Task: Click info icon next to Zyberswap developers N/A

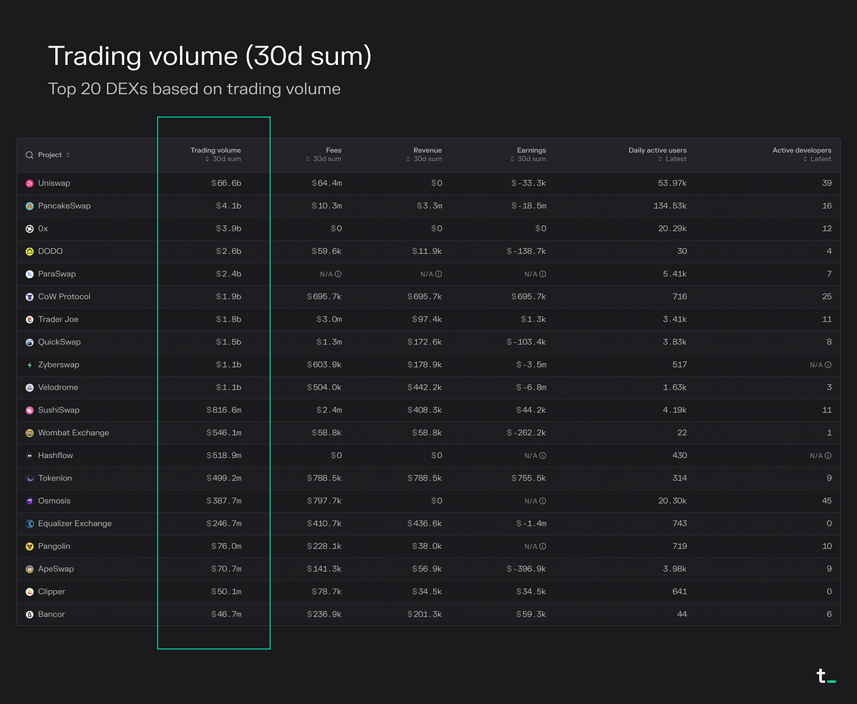Action: pyautogui.click(x=828, y=365)
